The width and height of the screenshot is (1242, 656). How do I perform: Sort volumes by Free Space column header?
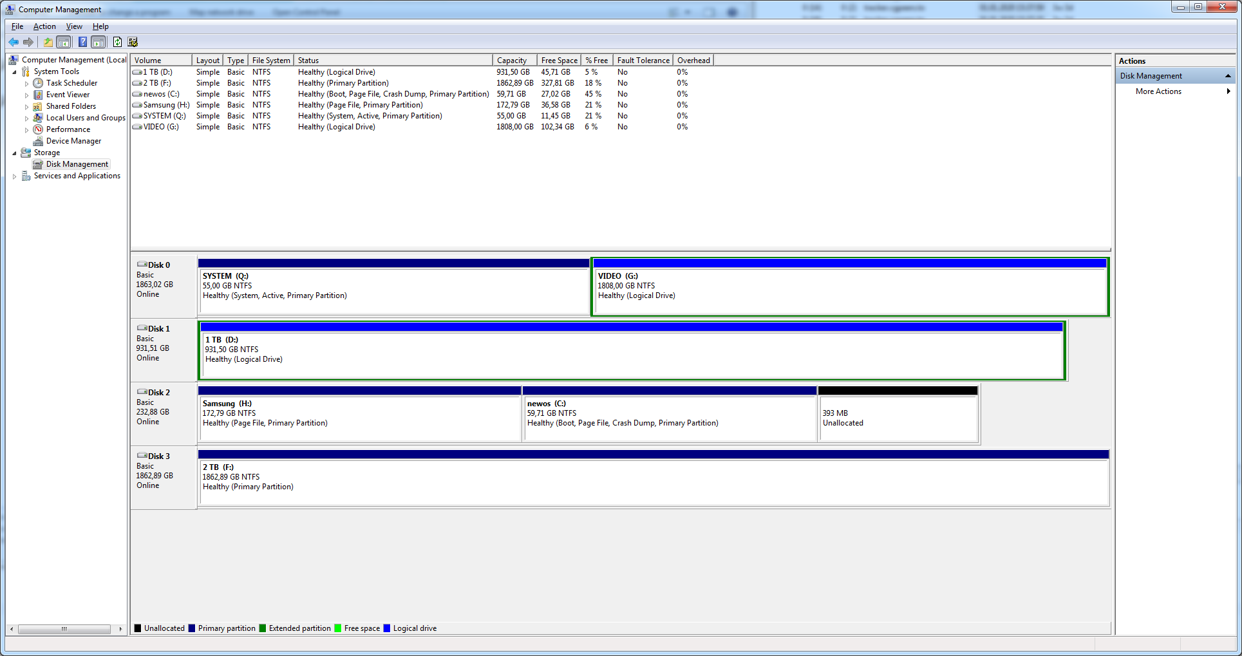click(559, 61)
